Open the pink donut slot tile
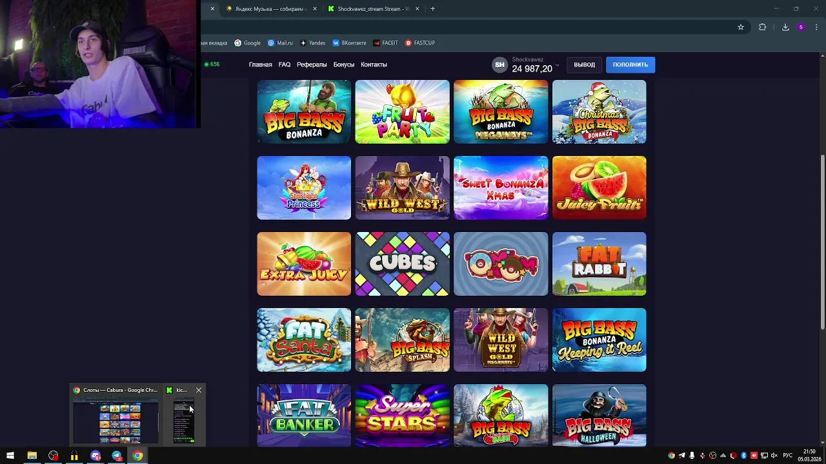 pyautogui.click(x=501, y=264)
